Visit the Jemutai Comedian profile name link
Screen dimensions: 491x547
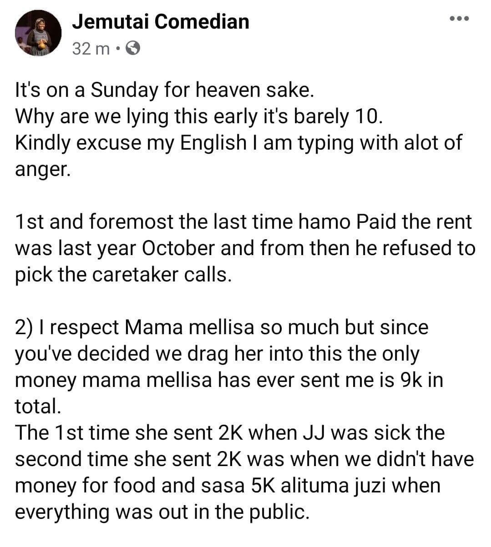161,22
